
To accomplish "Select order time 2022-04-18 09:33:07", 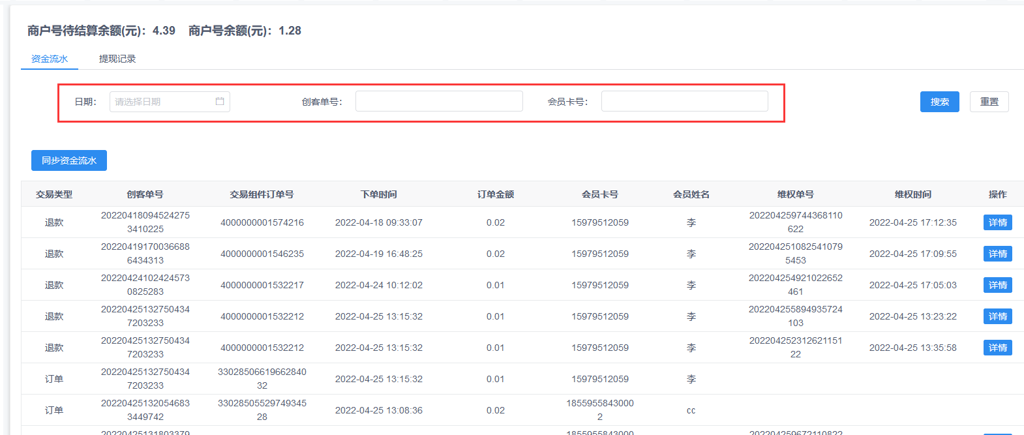I will point(379,222).
